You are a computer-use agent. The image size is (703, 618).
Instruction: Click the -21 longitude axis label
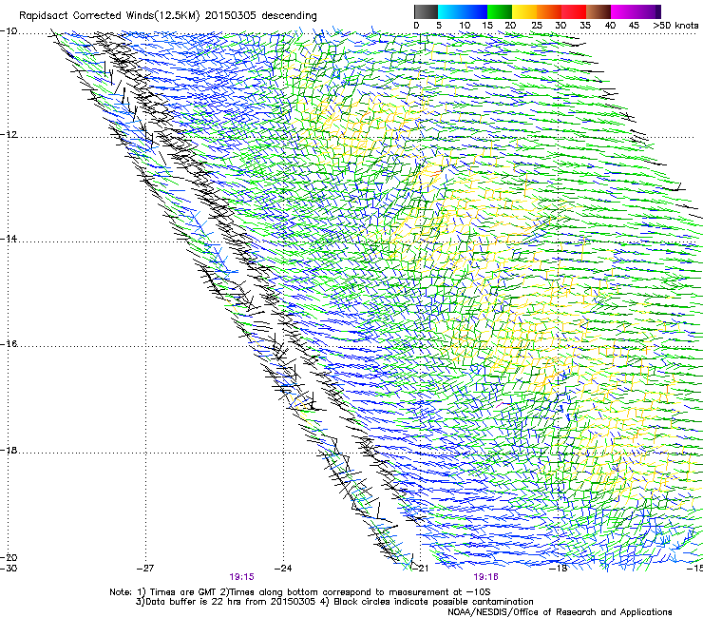click(x=420, y=569)
